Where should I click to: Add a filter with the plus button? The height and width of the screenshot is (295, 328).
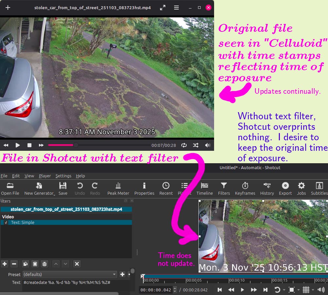(x=5, y=264)
